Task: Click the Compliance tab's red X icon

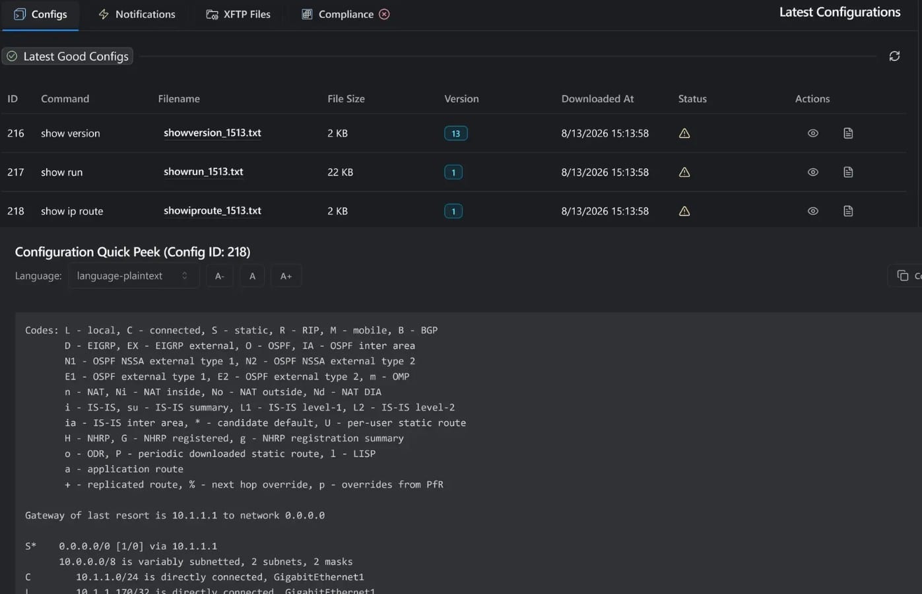Action: point(384,14)
